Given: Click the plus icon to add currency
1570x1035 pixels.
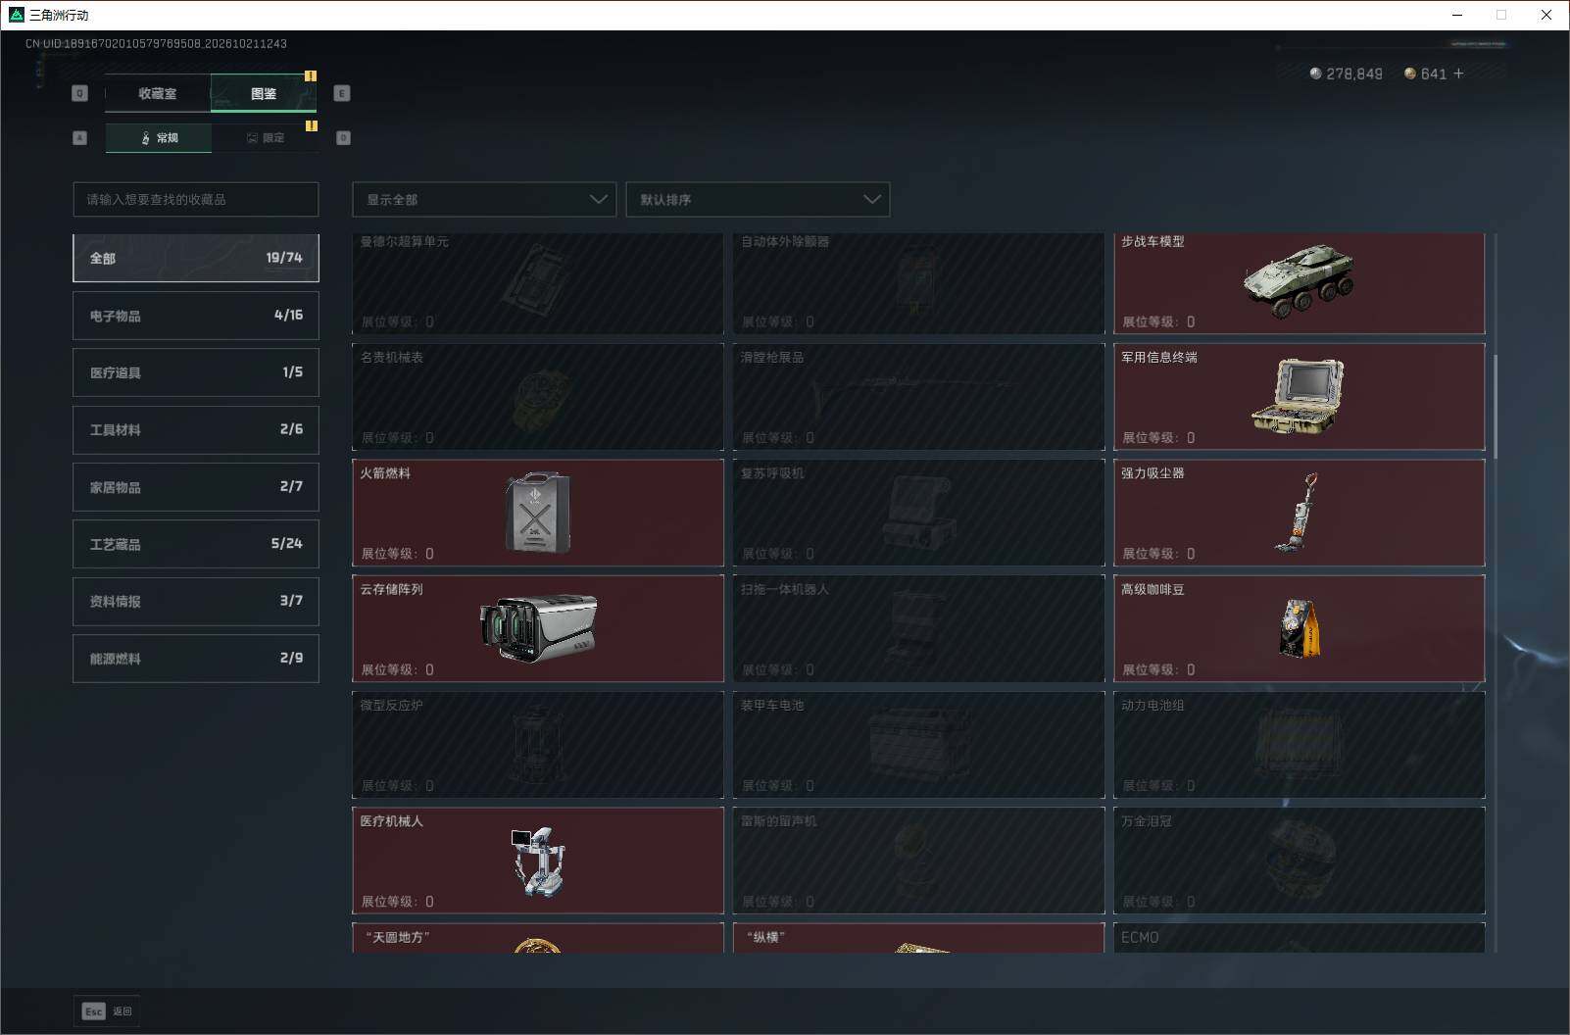Looking at the screenshot, I should (x=1458, y=74).
